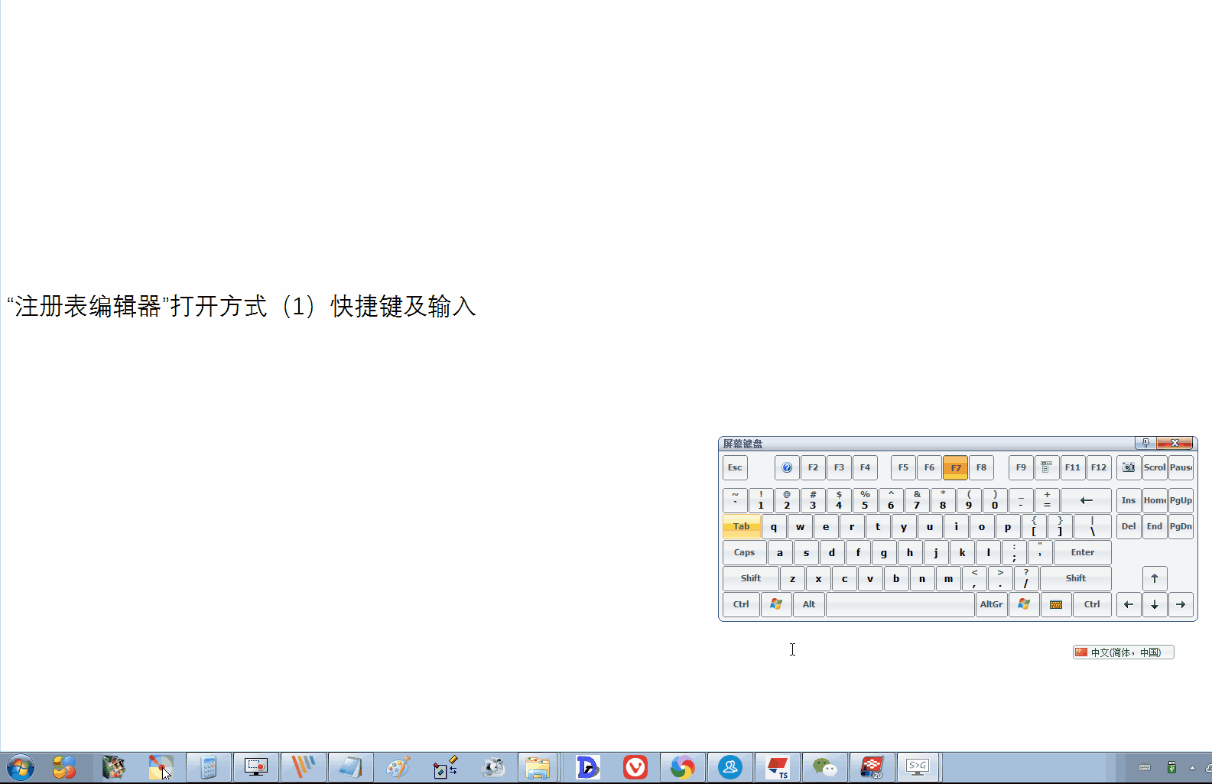This screenshot has width=1212, height=784.
Task: Toggle the Caps key on keyboard
Action: click(x=744, y=552)
